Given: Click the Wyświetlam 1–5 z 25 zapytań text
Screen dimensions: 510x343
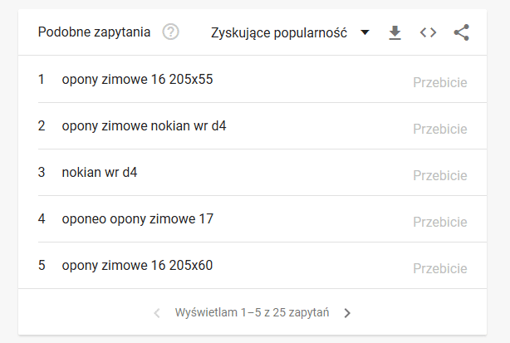Looking at the screenshot, I should point(252,312).
